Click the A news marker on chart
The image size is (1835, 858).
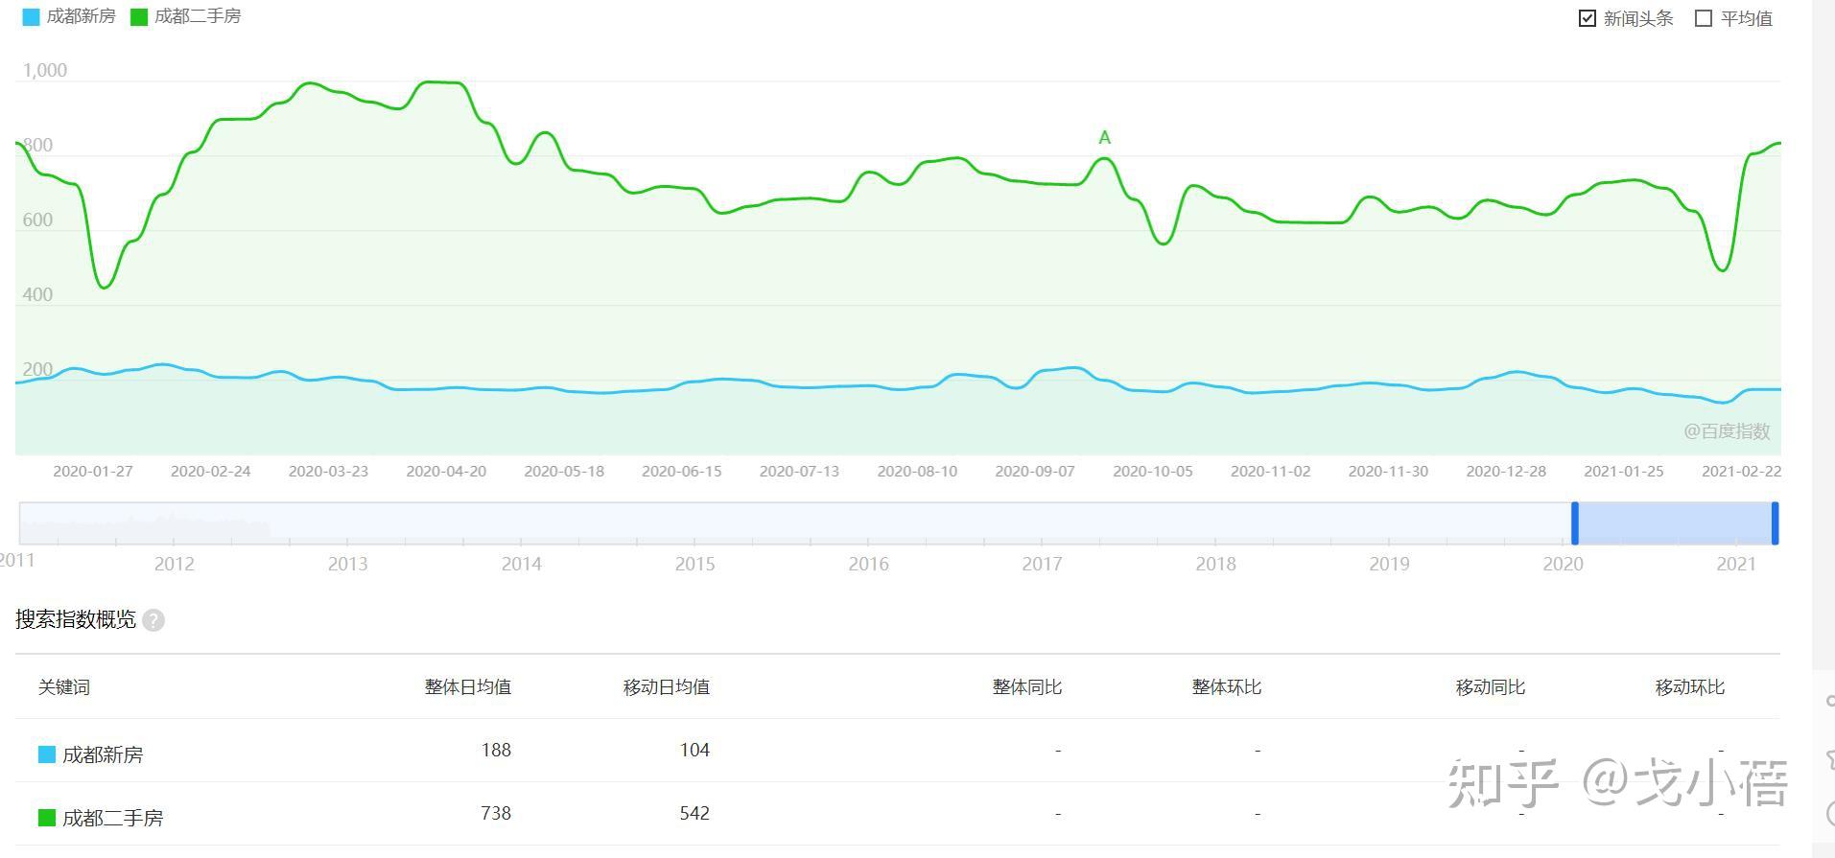(x=1104, y=138)
